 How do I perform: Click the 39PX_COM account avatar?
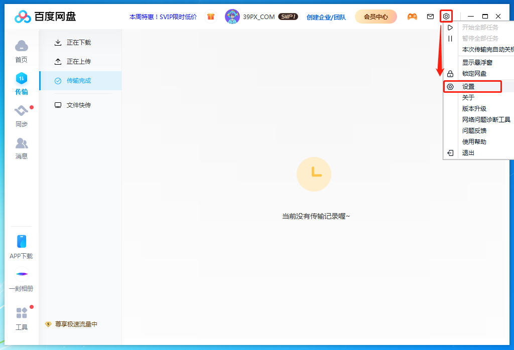coord(232,16)
